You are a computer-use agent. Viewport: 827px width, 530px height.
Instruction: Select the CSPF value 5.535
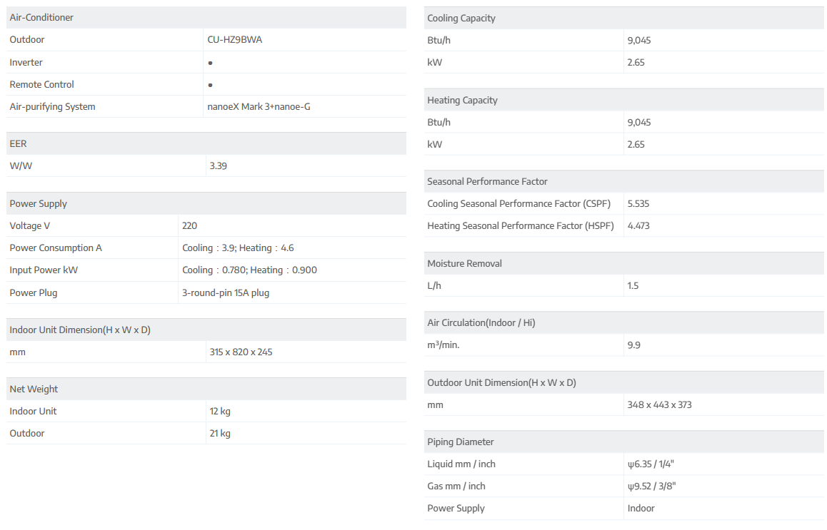638,203
